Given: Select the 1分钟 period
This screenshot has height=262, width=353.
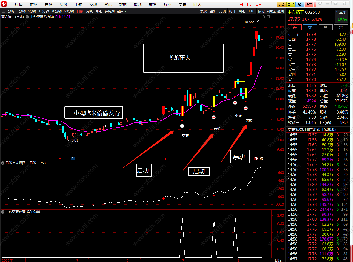Looking at the screenshot, I should click(x=21, y=11).
